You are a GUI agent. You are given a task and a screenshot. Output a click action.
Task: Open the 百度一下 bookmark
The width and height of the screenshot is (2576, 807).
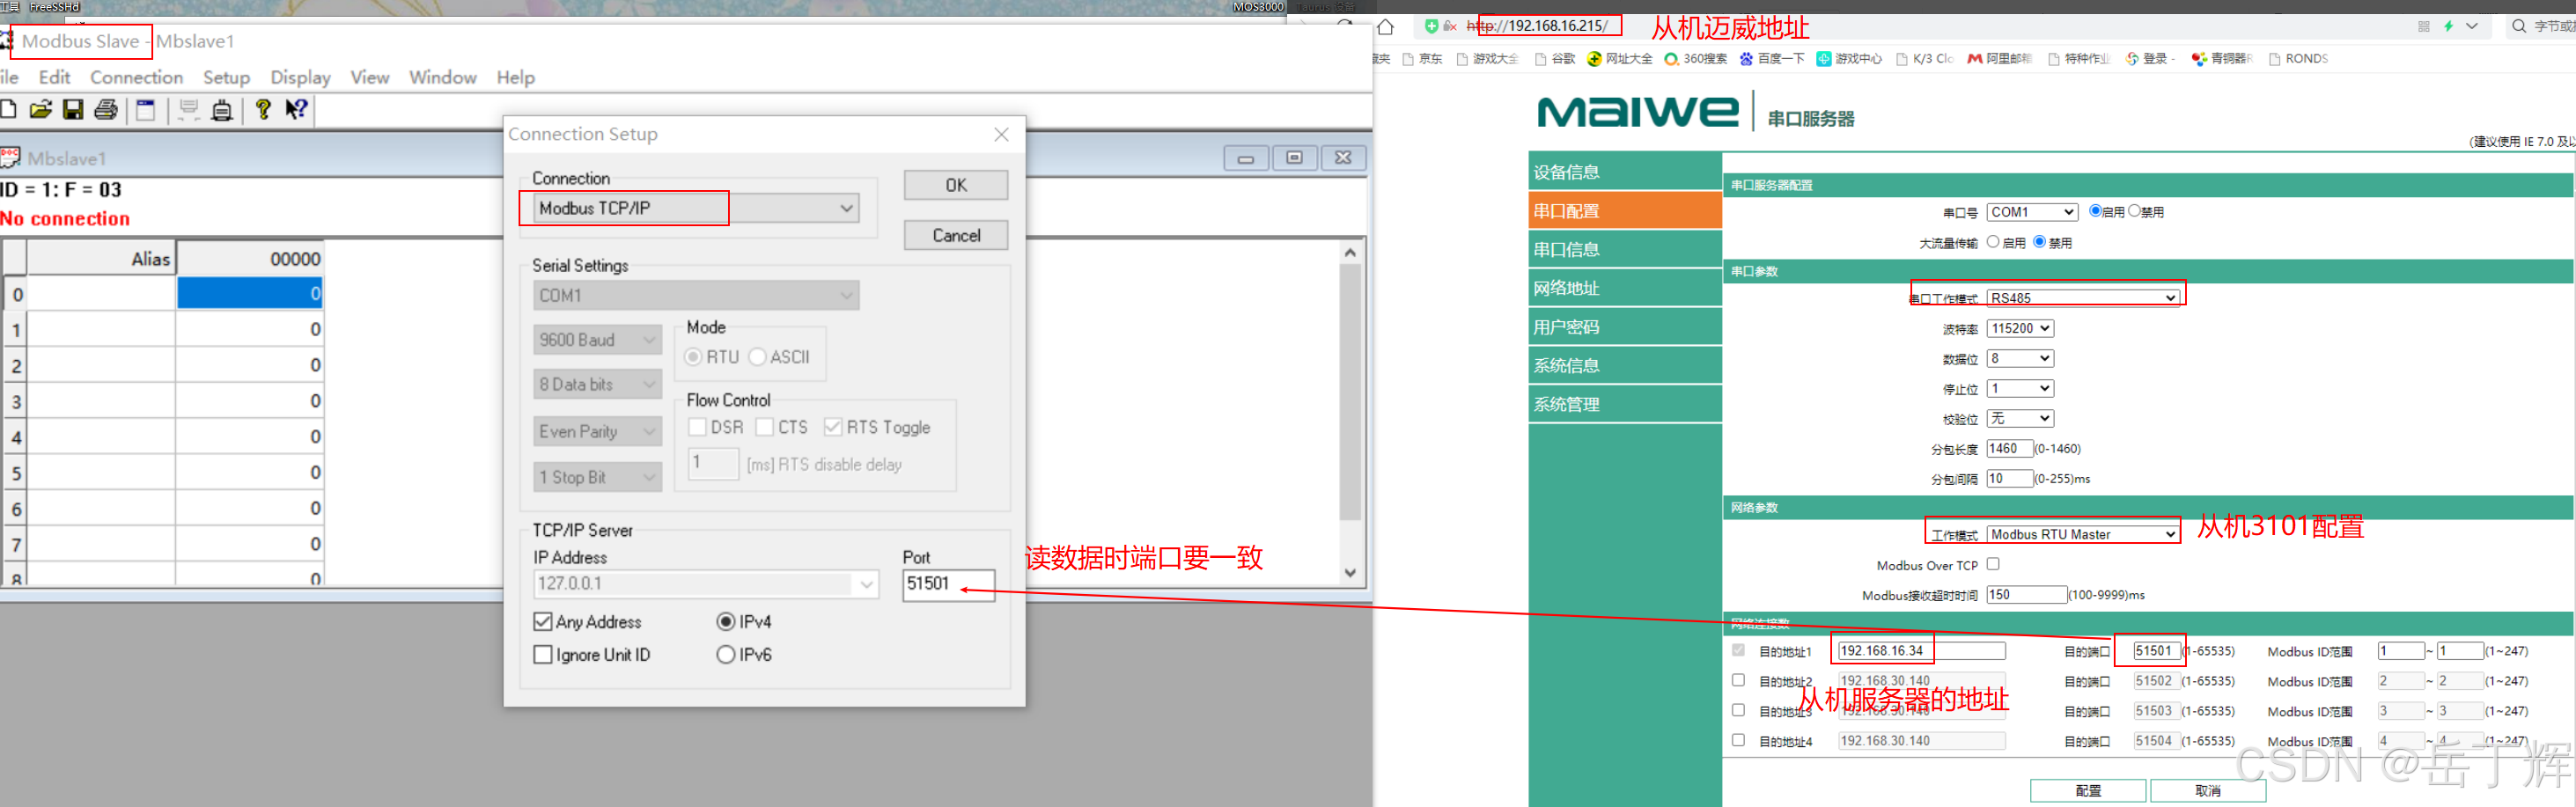click(1771, 59)
